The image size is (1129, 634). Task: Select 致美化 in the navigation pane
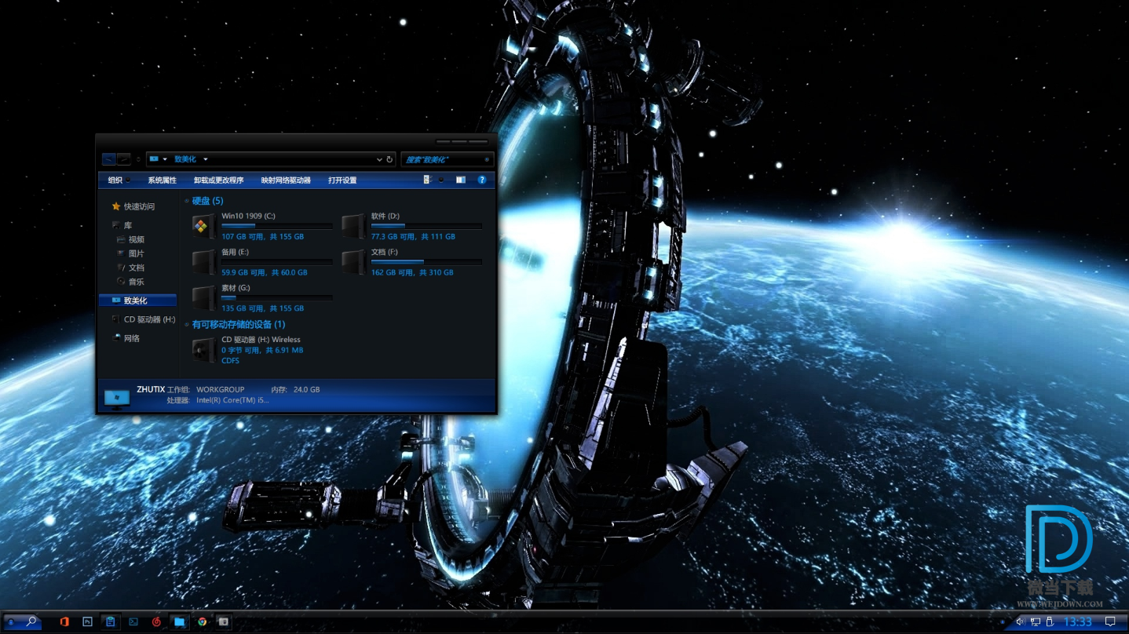coord(137,301)
